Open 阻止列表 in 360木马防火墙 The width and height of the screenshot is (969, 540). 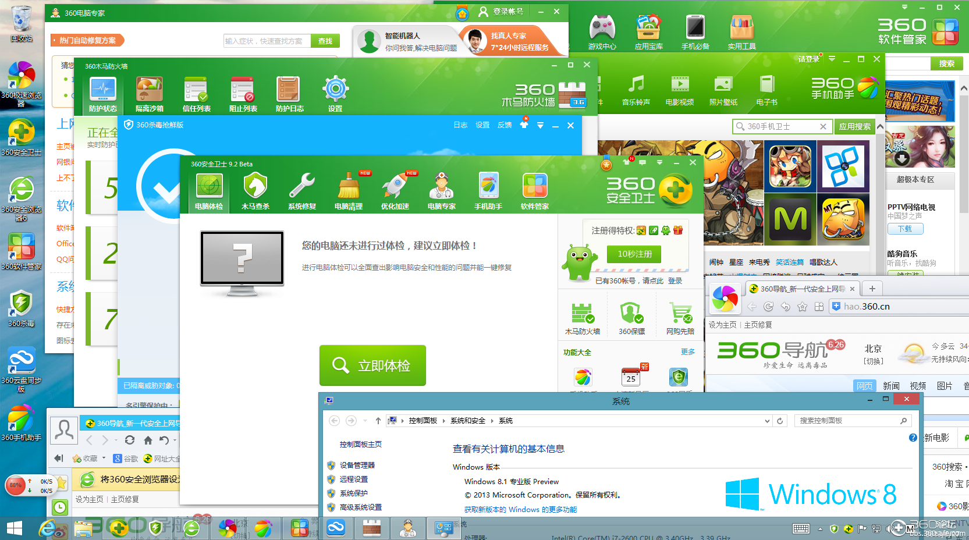[x=243, y=94]
